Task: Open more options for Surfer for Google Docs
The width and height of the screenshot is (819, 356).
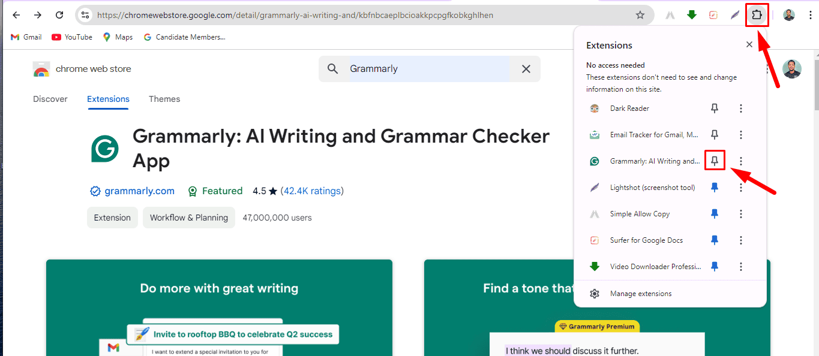Action: (741, 240)
